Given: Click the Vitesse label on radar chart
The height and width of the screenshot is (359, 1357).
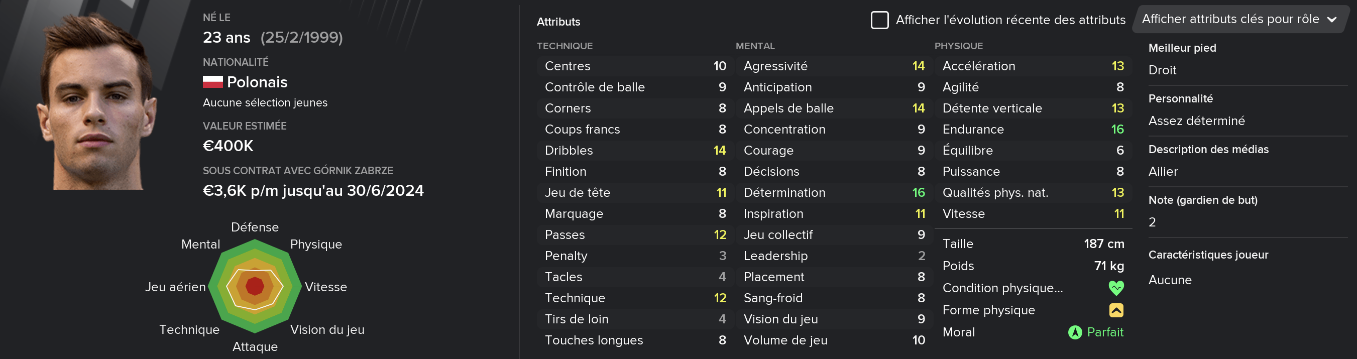Looking at the screenshot, I should (325, 287).
